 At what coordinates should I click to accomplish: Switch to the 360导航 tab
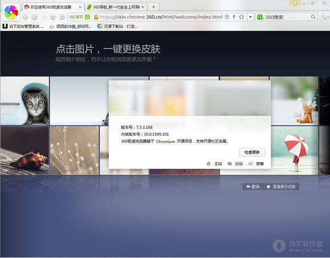116,7
